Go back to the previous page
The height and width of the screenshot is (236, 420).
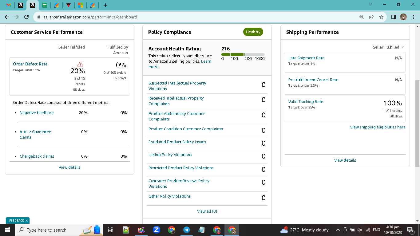(x=7, y=17)
